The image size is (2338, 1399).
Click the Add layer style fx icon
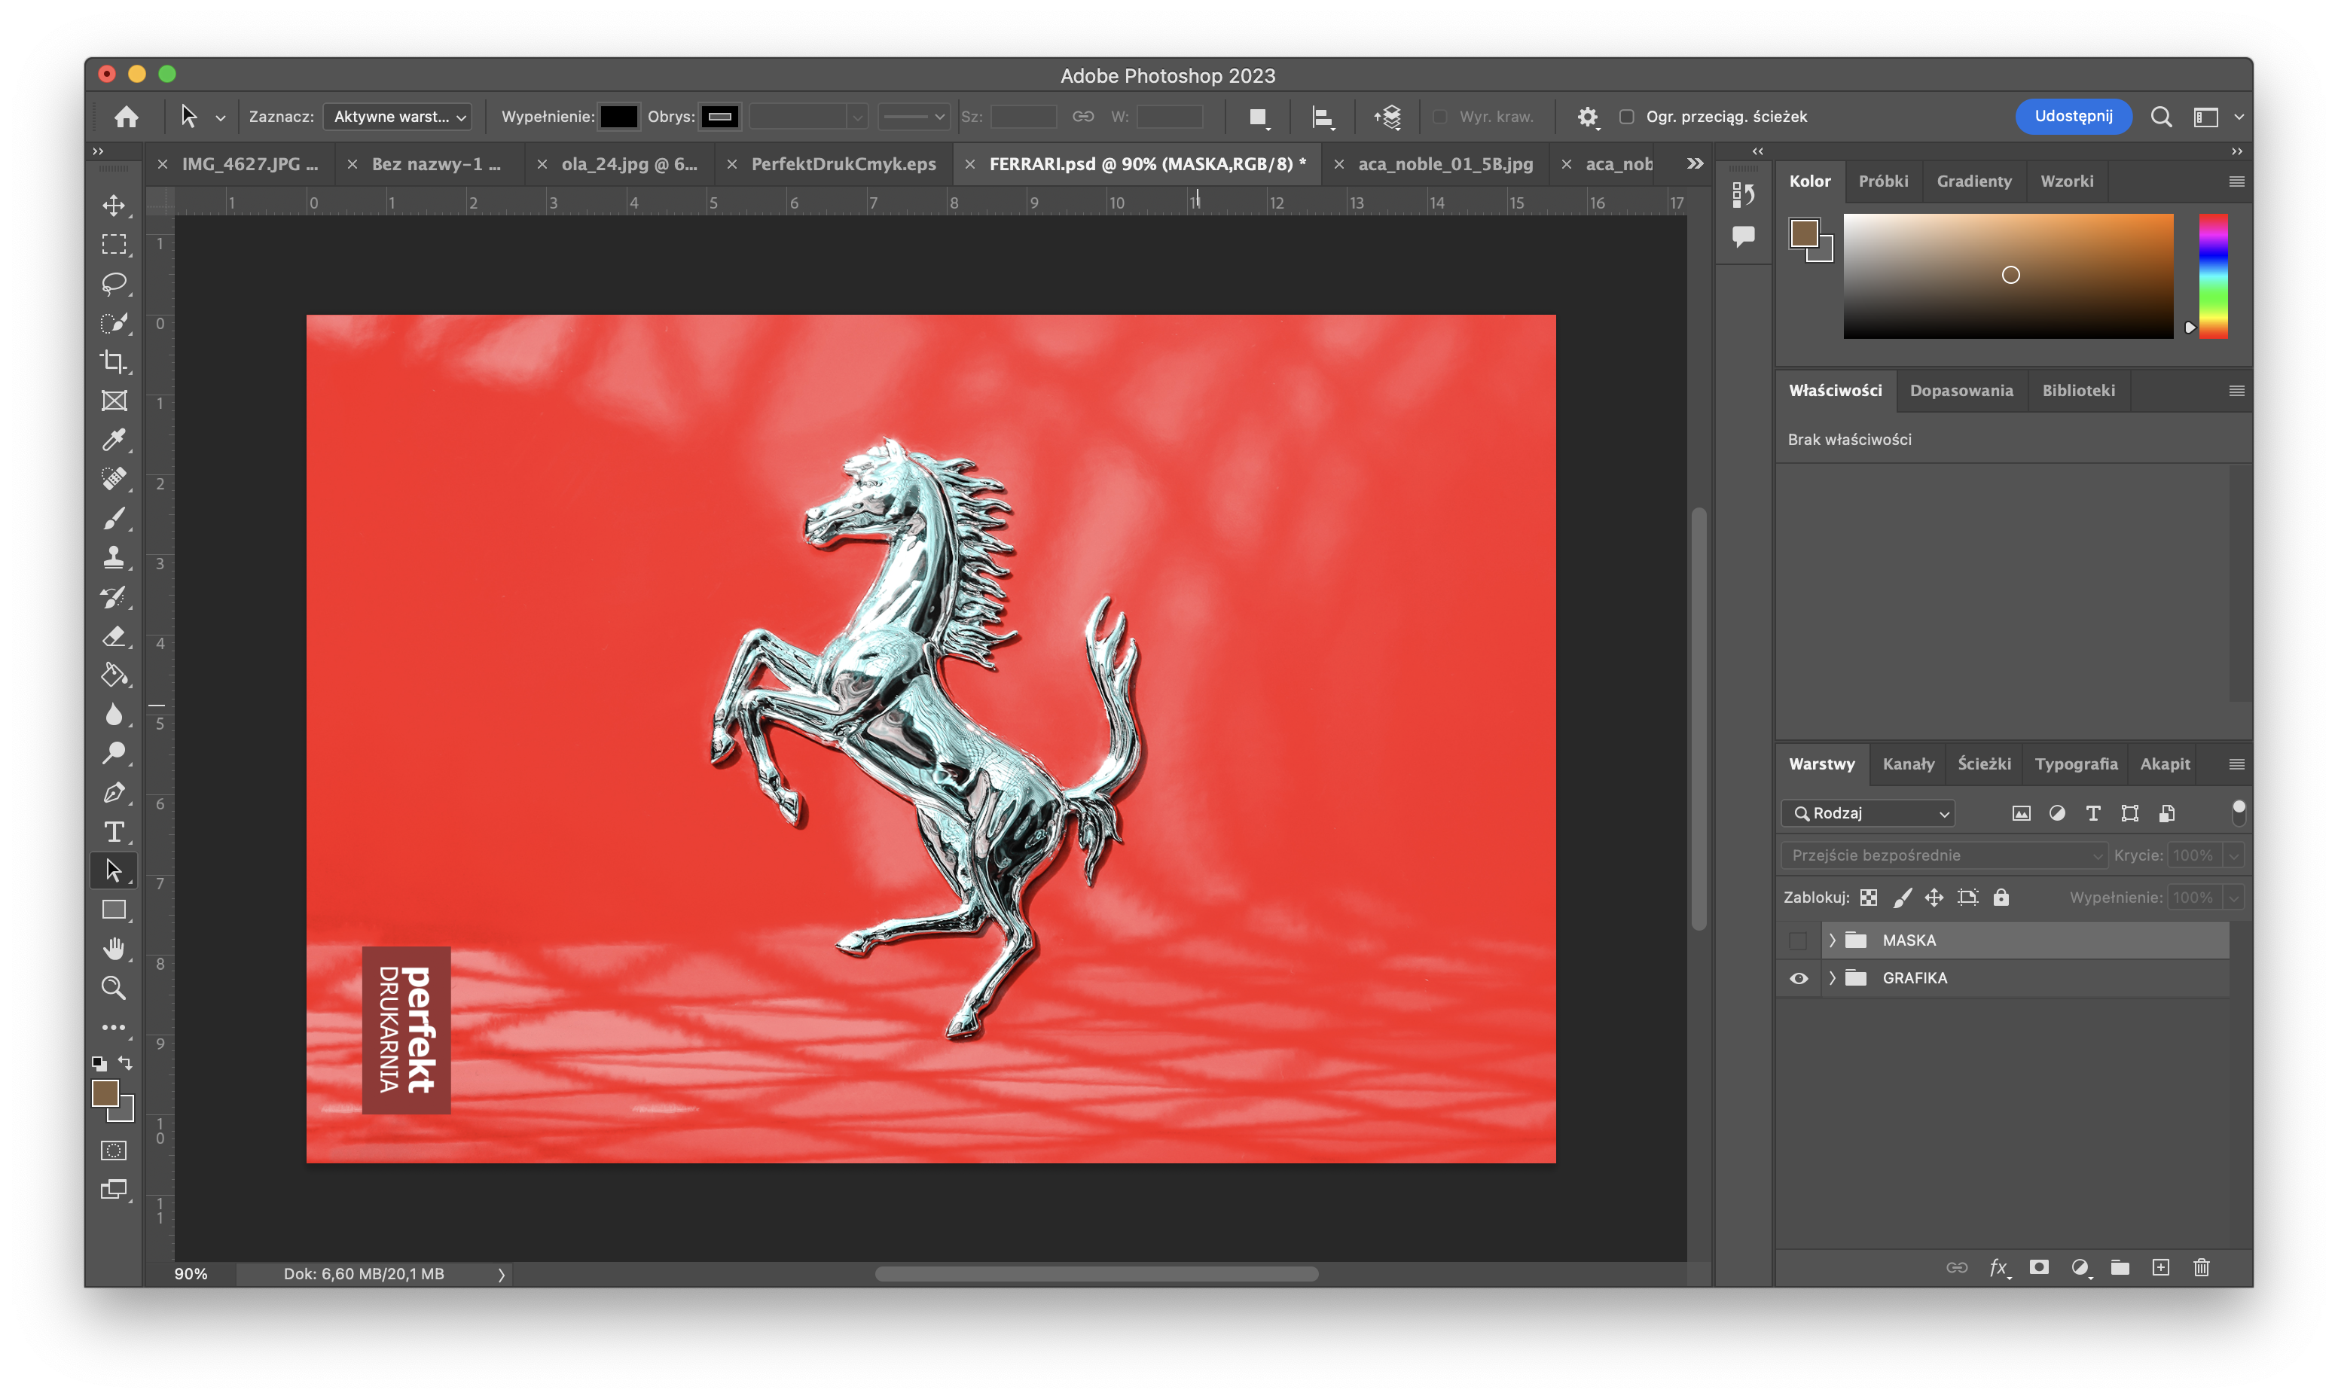[1998, 1268]
